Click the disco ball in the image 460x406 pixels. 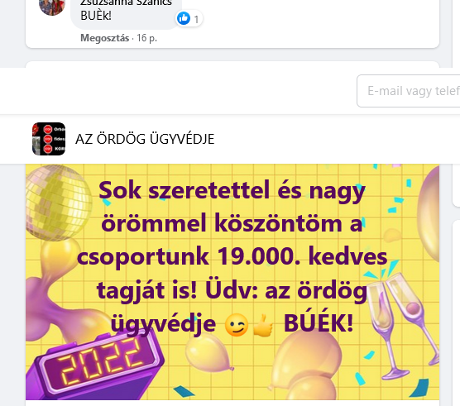pos(59,203)
